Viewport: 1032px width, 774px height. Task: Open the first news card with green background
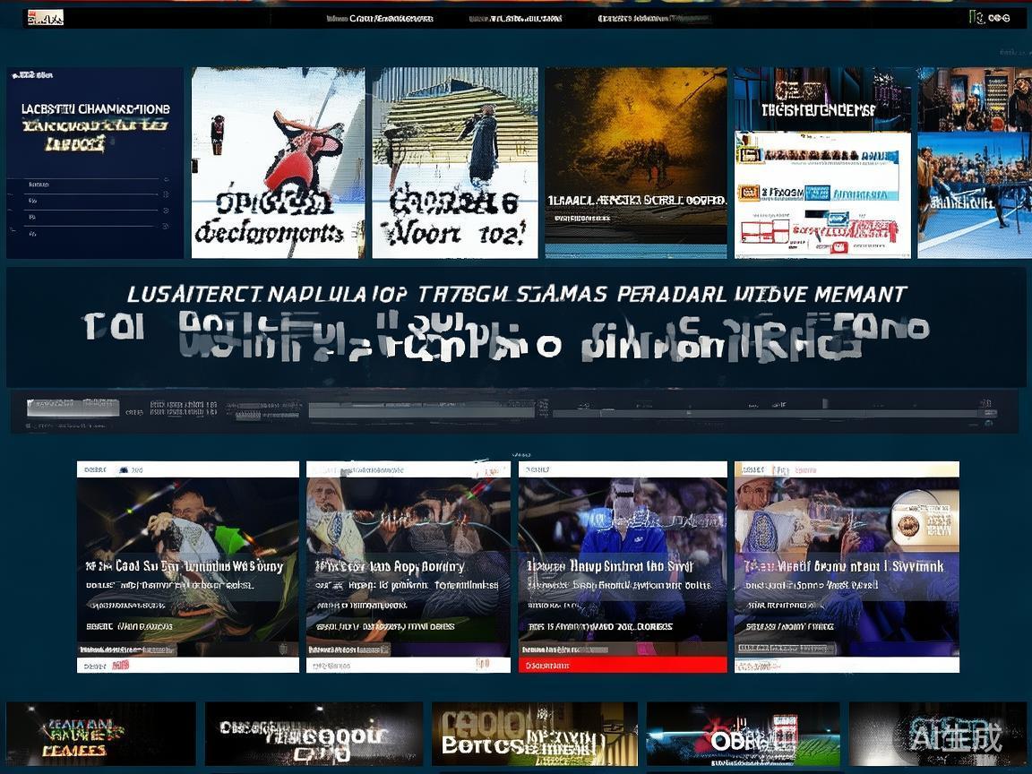[187, 567]
